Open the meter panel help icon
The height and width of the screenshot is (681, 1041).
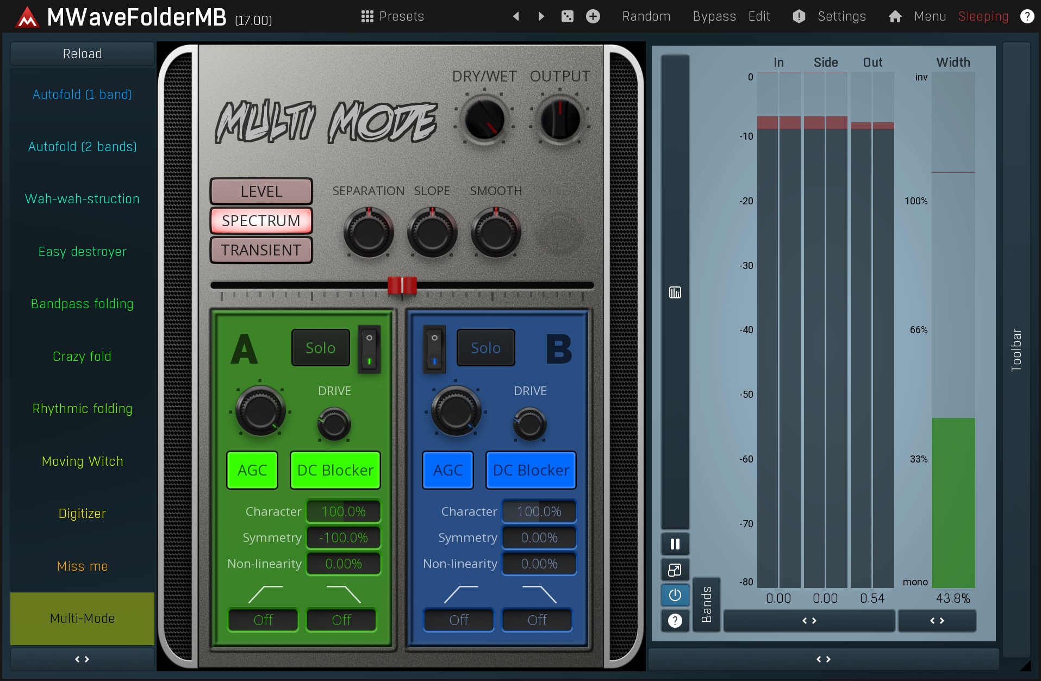675,621
